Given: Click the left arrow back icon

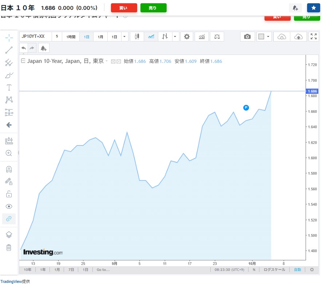Looking at the screenshot, I should click(x=9, y=125).
